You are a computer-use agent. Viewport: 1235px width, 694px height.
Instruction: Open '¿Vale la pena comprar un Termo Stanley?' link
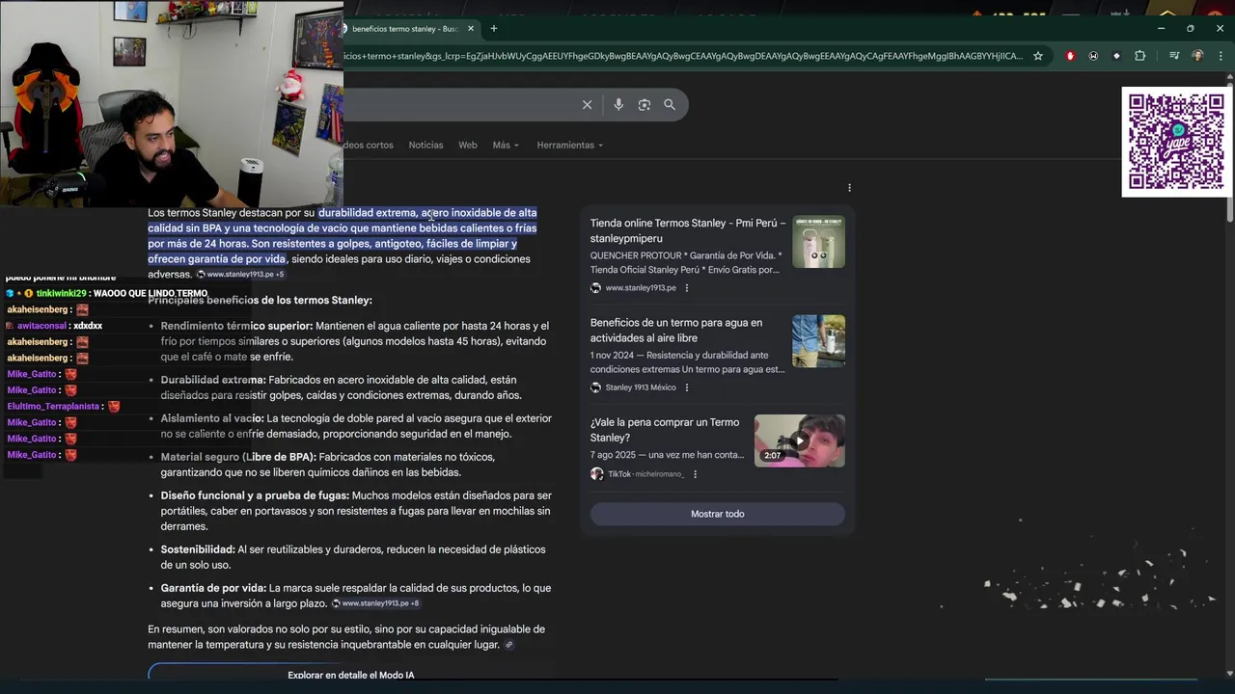click(x=665, y=430)
